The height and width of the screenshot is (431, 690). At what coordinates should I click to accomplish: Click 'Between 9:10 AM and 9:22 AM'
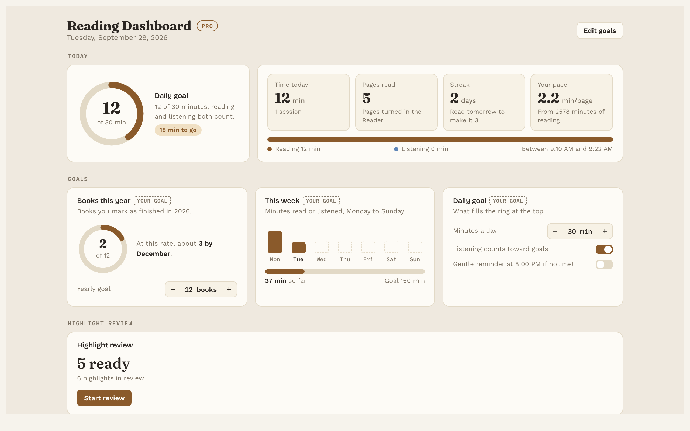567,149
